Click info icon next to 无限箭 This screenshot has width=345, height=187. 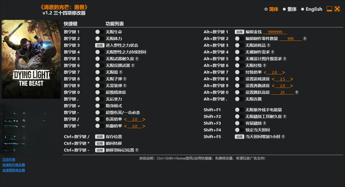click(121, 72)
